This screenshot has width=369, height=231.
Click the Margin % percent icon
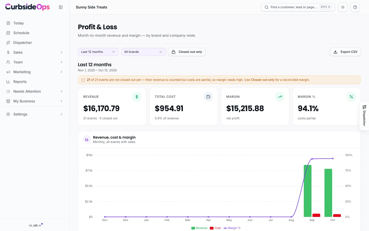351,97
